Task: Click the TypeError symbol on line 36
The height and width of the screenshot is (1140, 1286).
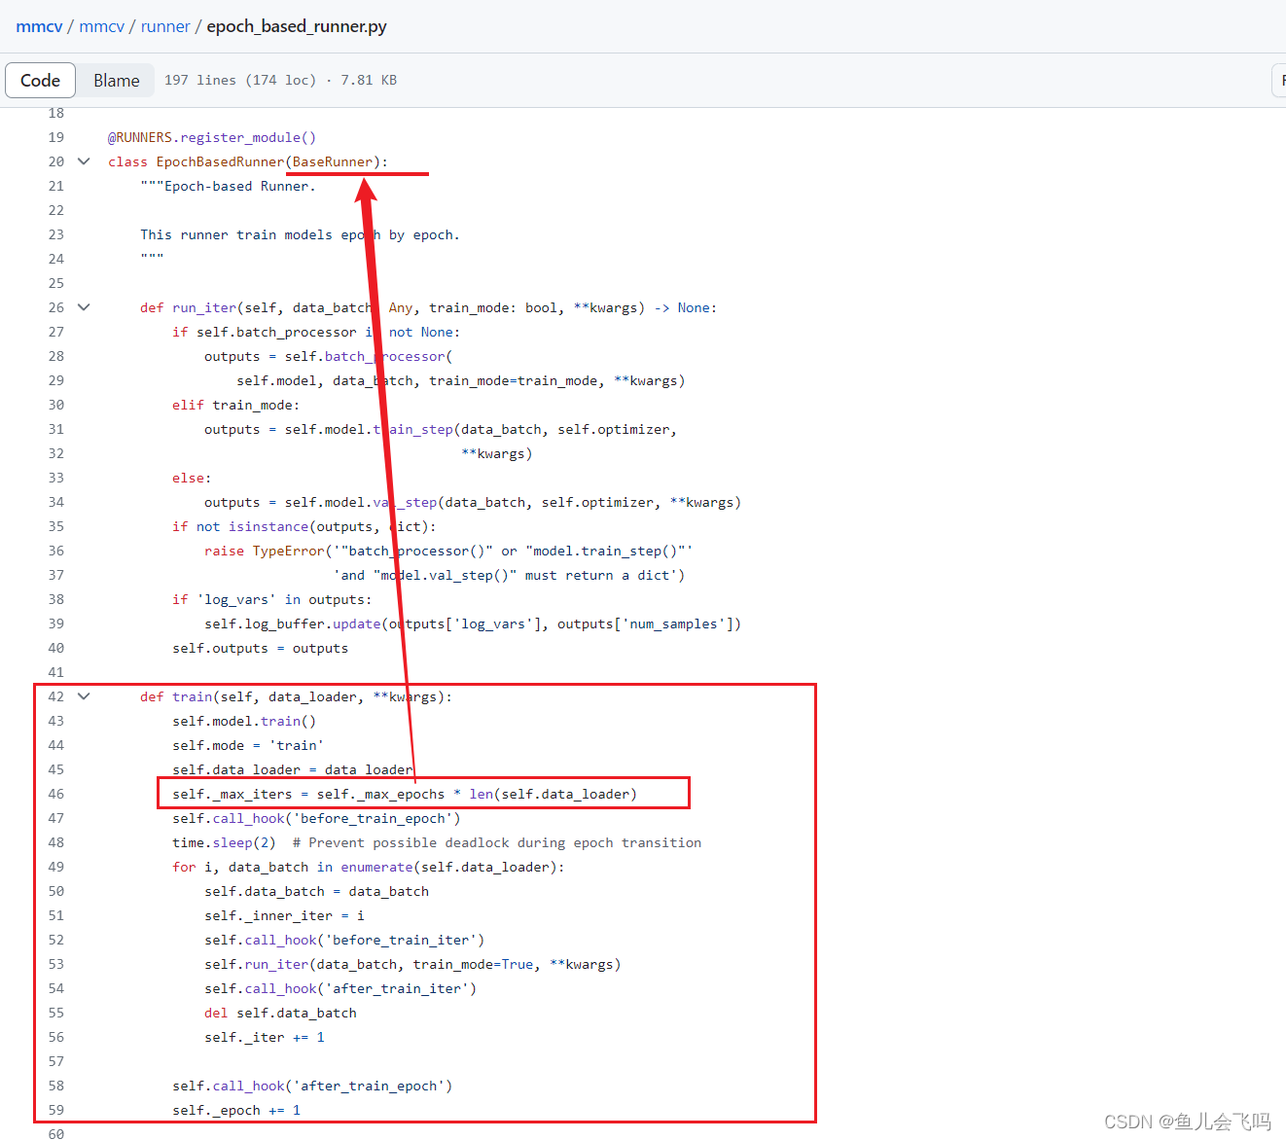Action: 288,551
